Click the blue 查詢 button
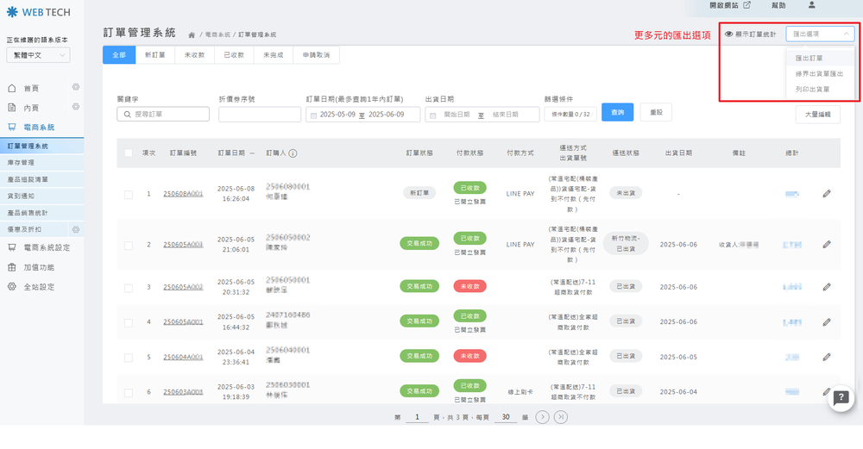The height and width of the screenshot is (449, 863). (618, 112)
